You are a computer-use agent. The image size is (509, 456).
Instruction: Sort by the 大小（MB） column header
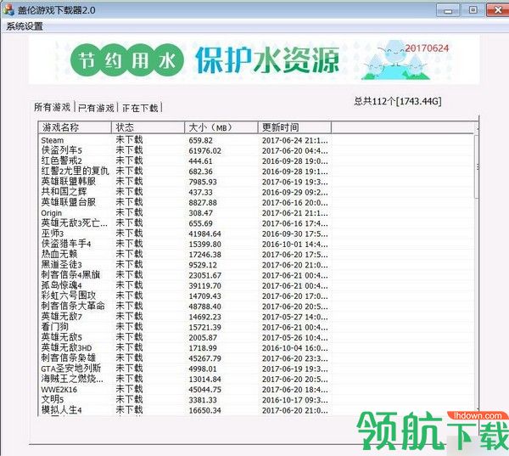(x=221, y=127)
